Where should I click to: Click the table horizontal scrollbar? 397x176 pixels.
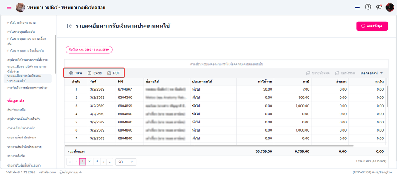pyautogui.click(x=209, y=146)
